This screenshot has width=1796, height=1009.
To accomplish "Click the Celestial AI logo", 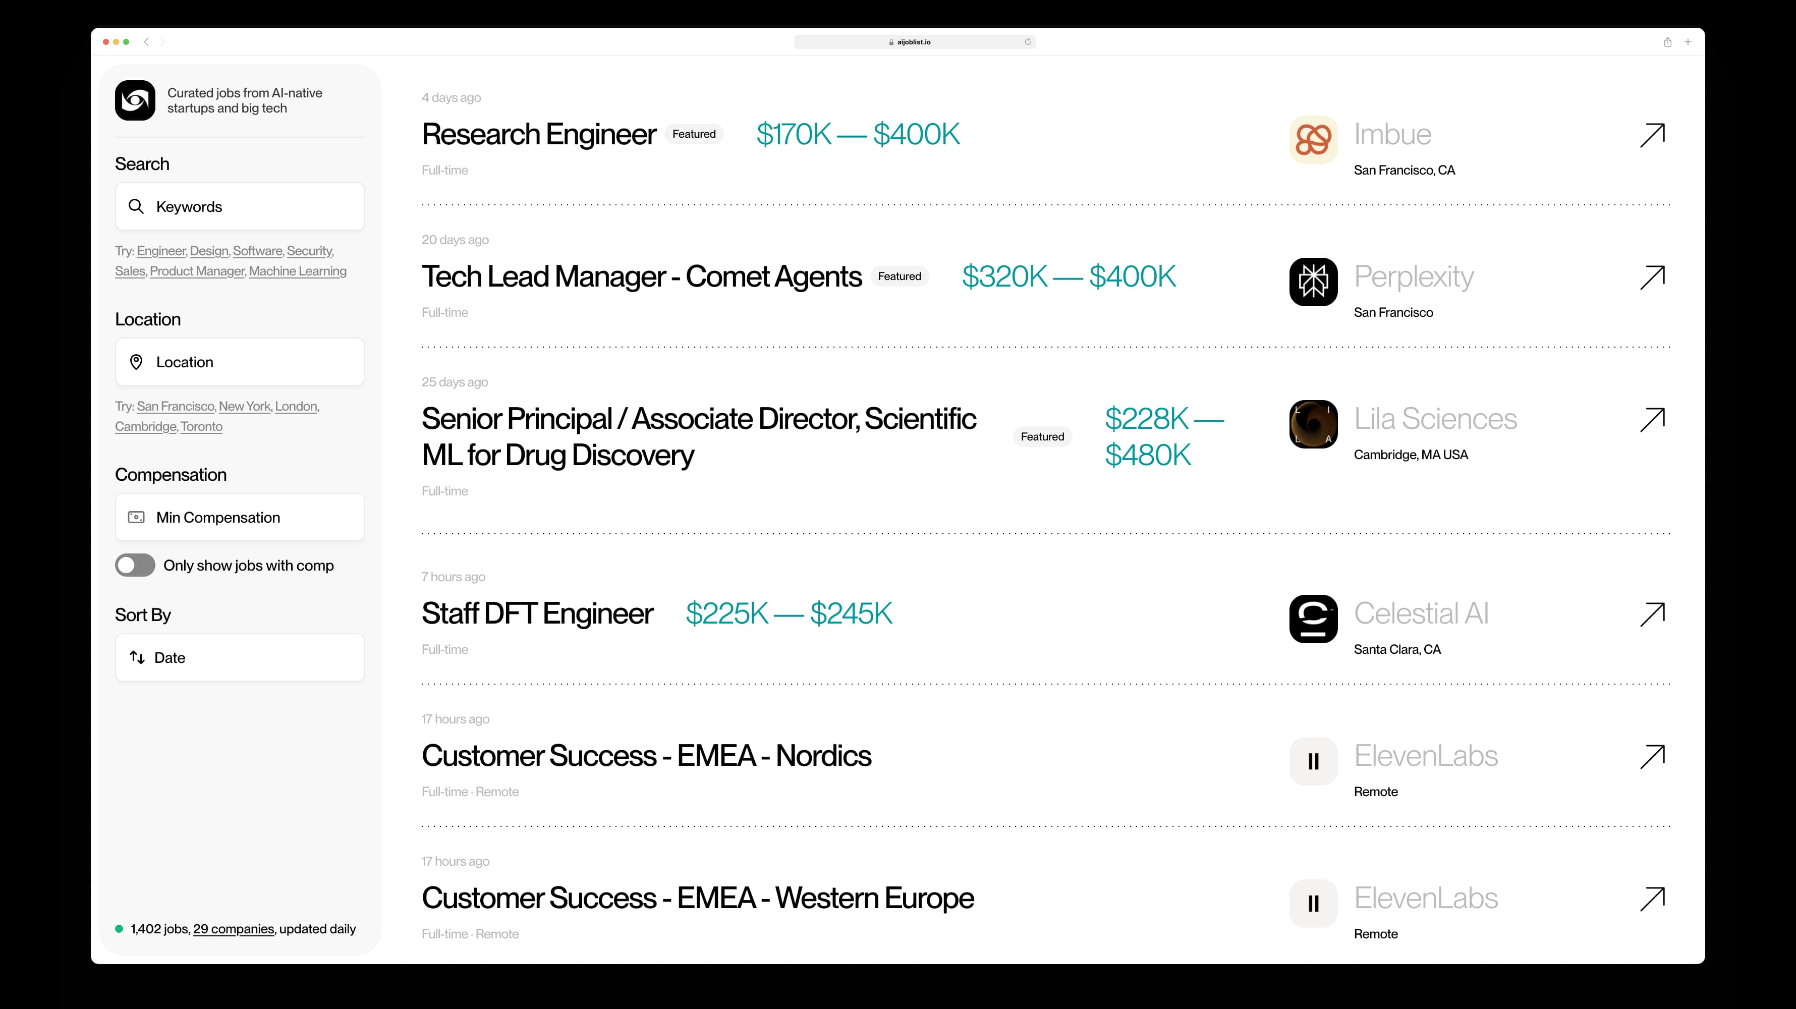I will tap(1313, 619).
